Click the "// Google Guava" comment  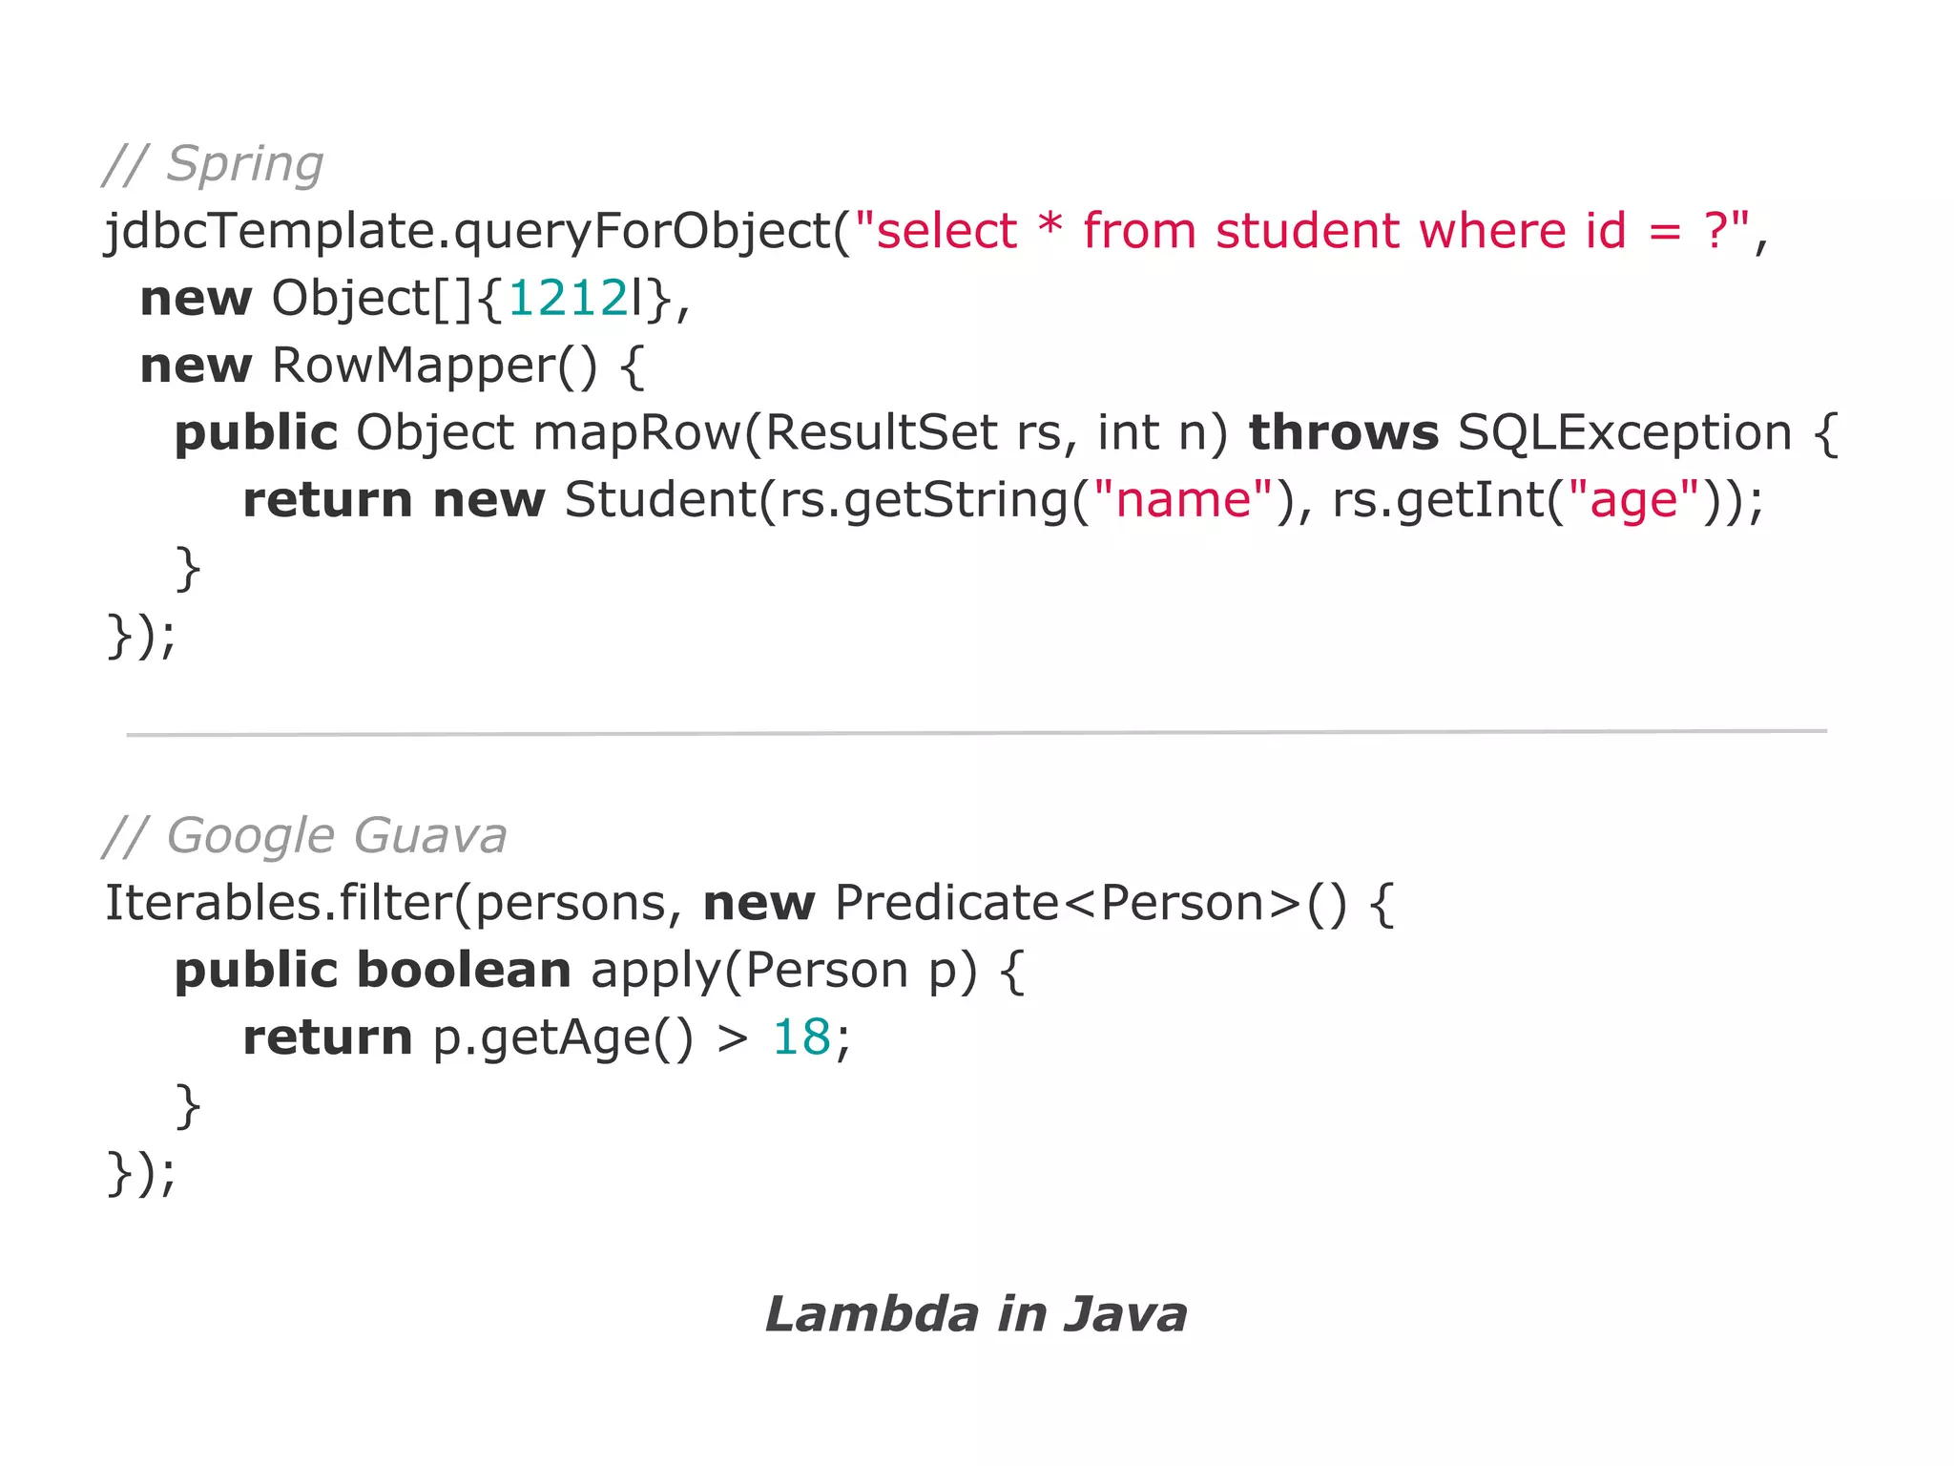pyautogui.click(x=305, y=836)
